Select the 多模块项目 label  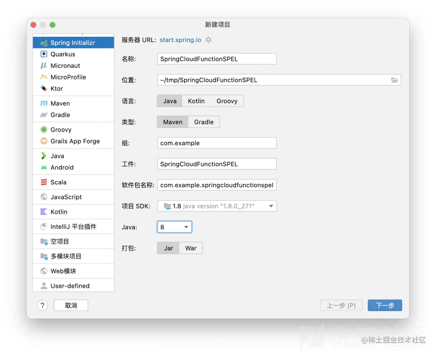tap(66, 256)
